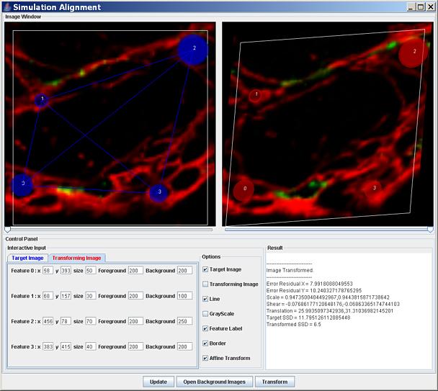The image size is (438, 391).
Task: Open the Target Image tab
Action: pos(28,258)
